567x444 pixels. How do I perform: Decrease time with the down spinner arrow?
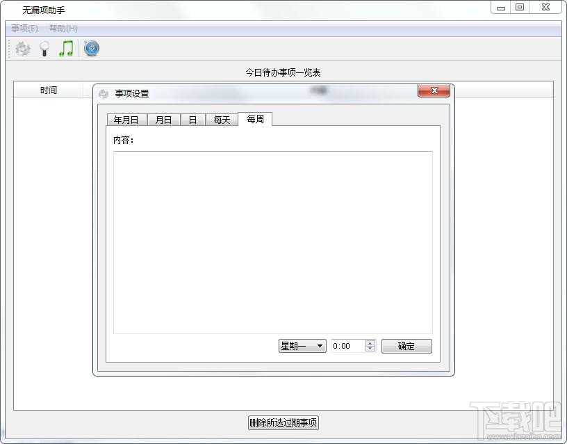[x=370, y=349]
